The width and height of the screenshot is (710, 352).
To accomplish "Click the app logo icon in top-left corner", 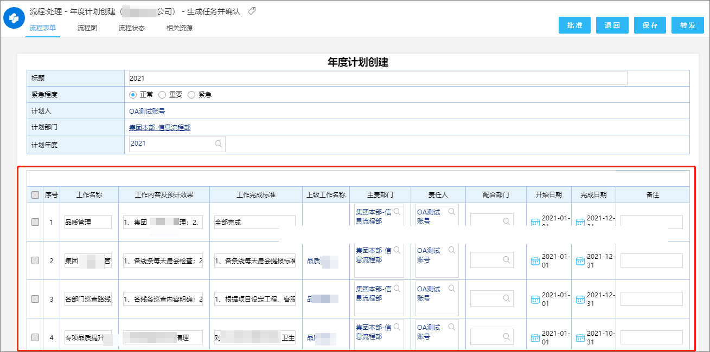I will click(13, 17).
